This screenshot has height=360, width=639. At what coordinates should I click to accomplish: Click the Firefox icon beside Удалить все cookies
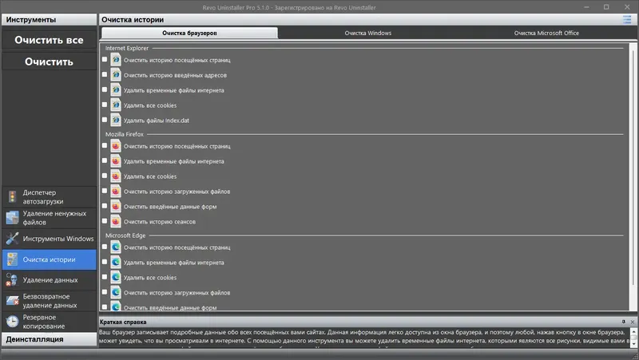(116, 176)
